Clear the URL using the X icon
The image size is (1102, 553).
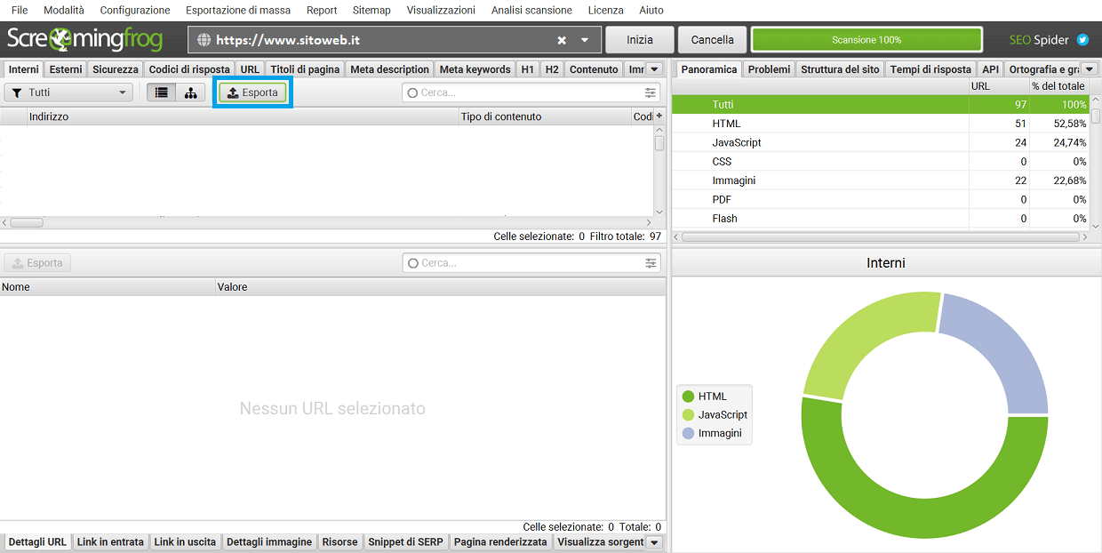click(x=561, y=39)
